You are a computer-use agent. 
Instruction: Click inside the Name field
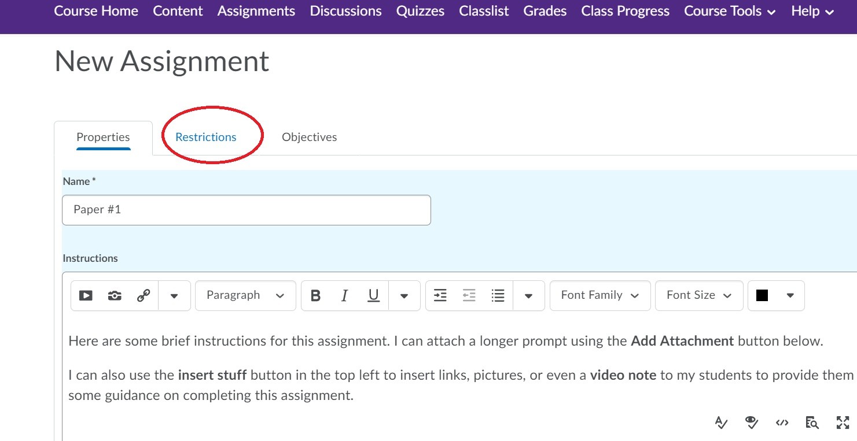(x=246, y=210)
